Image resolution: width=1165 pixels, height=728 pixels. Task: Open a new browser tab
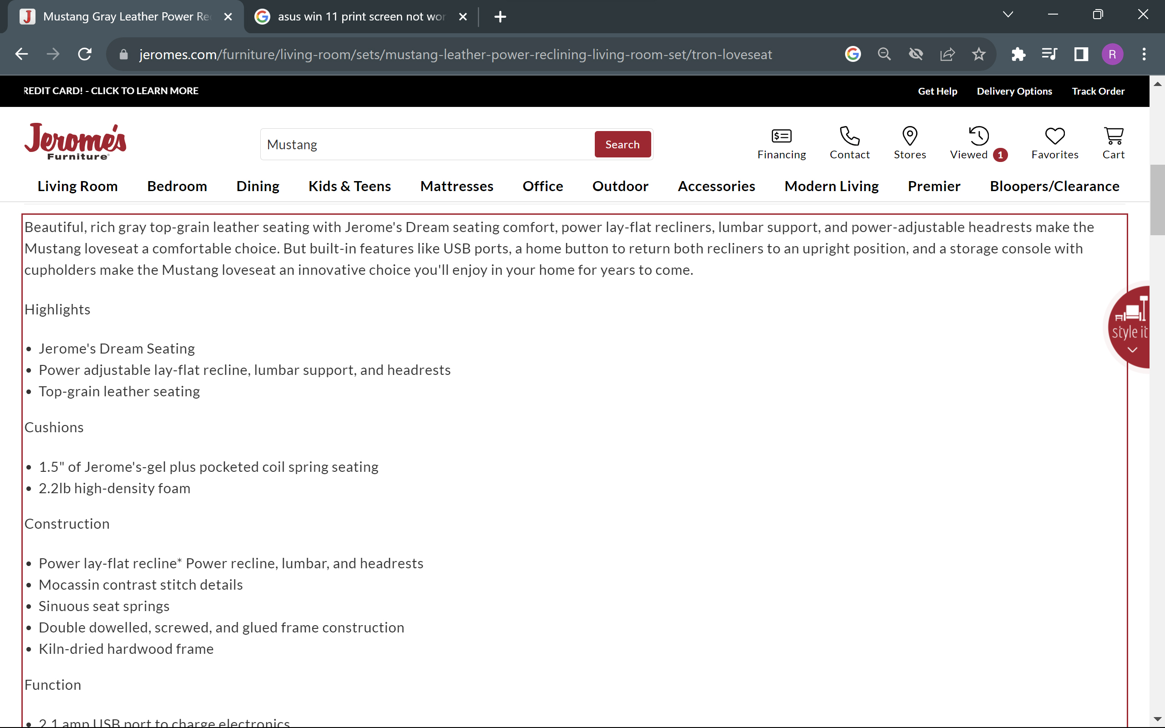(x=500, y=17)
